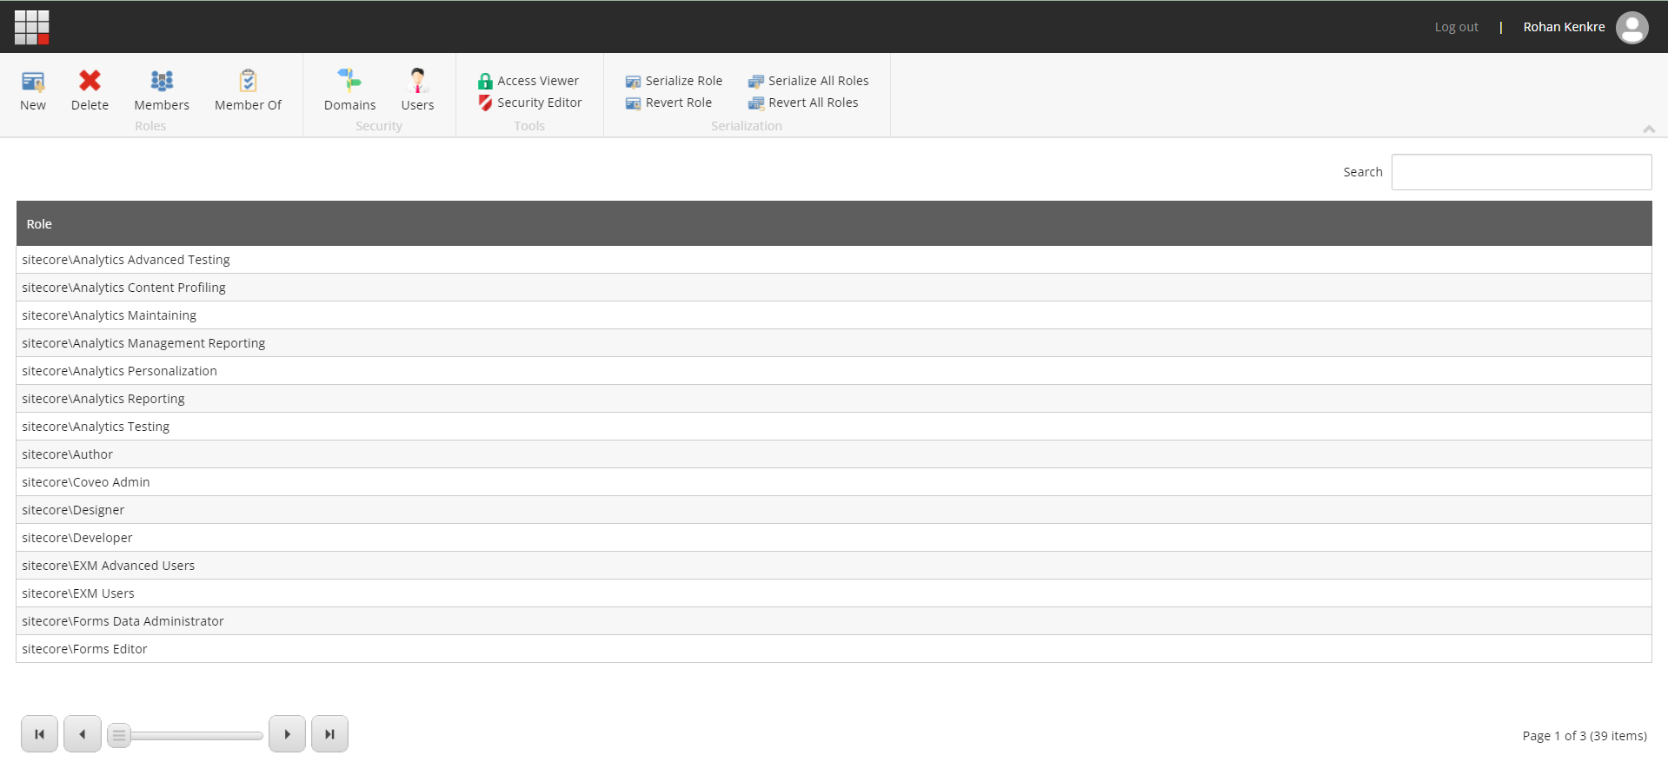Click the red Delete icon
Image resolution: width=1668 pixels, height=762 pixels.
tap(90, 82)
